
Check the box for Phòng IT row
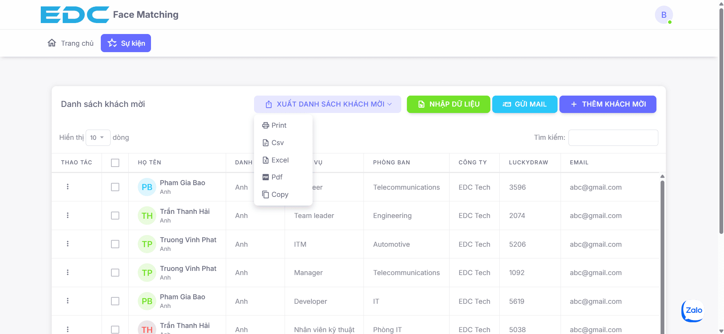(x=115, y=329)
